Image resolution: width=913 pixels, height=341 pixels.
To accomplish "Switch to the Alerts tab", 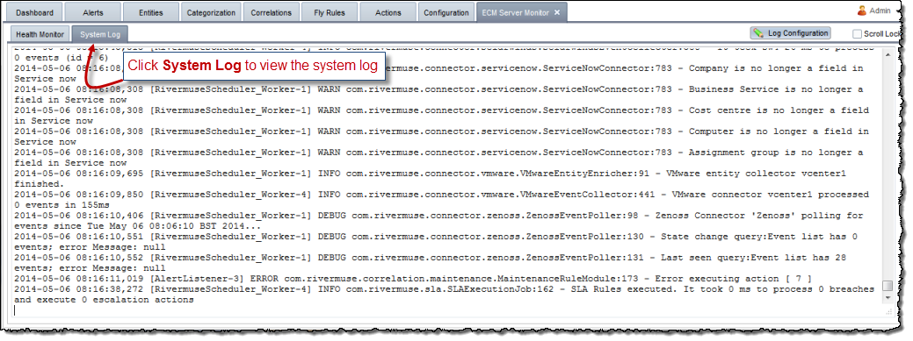I will click(92, 12).
